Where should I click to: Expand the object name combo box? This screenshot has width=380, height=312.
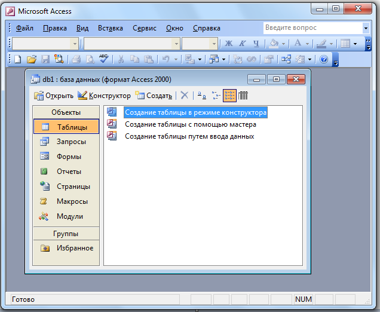75,44
